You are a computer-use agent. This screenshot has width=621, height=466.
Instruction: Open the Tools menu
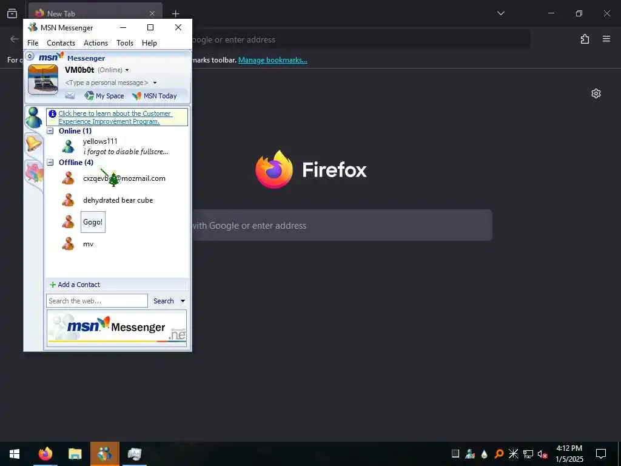click(x=125, y=43)
